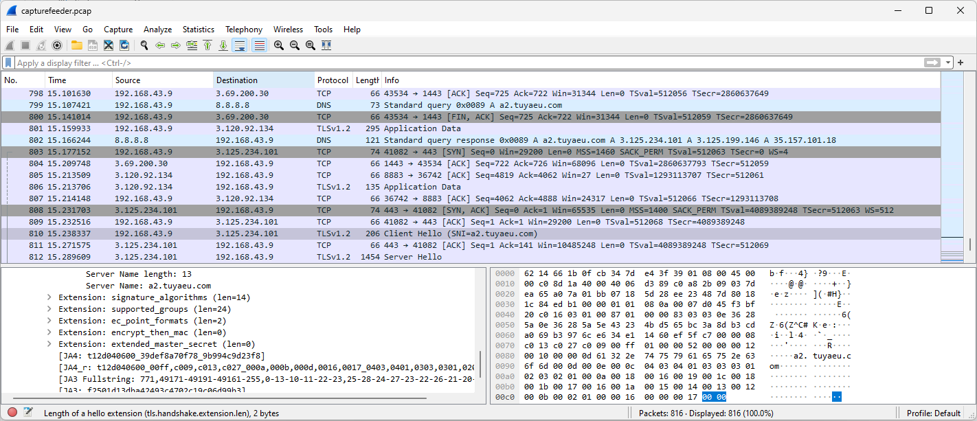The width and height of the screenshot is (977, 421).
Task: Open the Statistics menu
Action: 199,30
